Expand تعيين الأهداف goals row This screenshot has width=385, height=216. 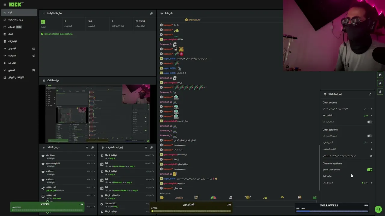pos(347,183)
